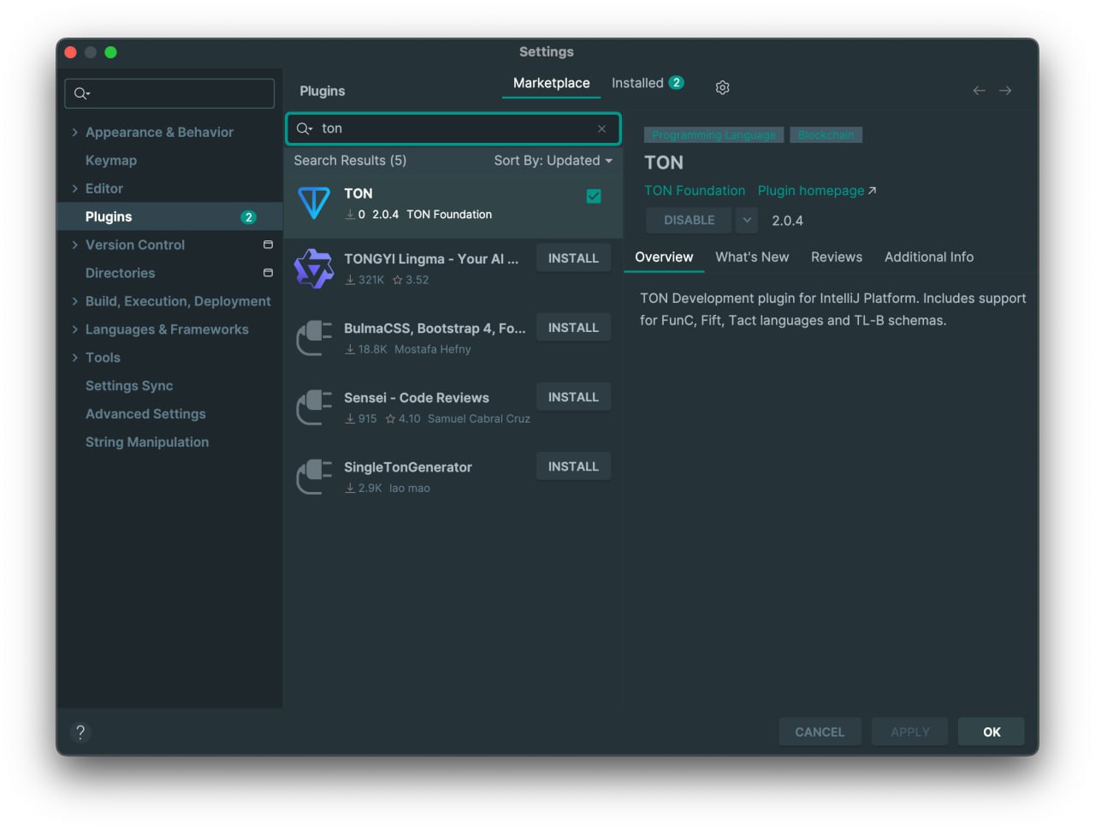Open the Sort By Updated dropdown
Viewport: 1095px width, 830px height.
553,161
